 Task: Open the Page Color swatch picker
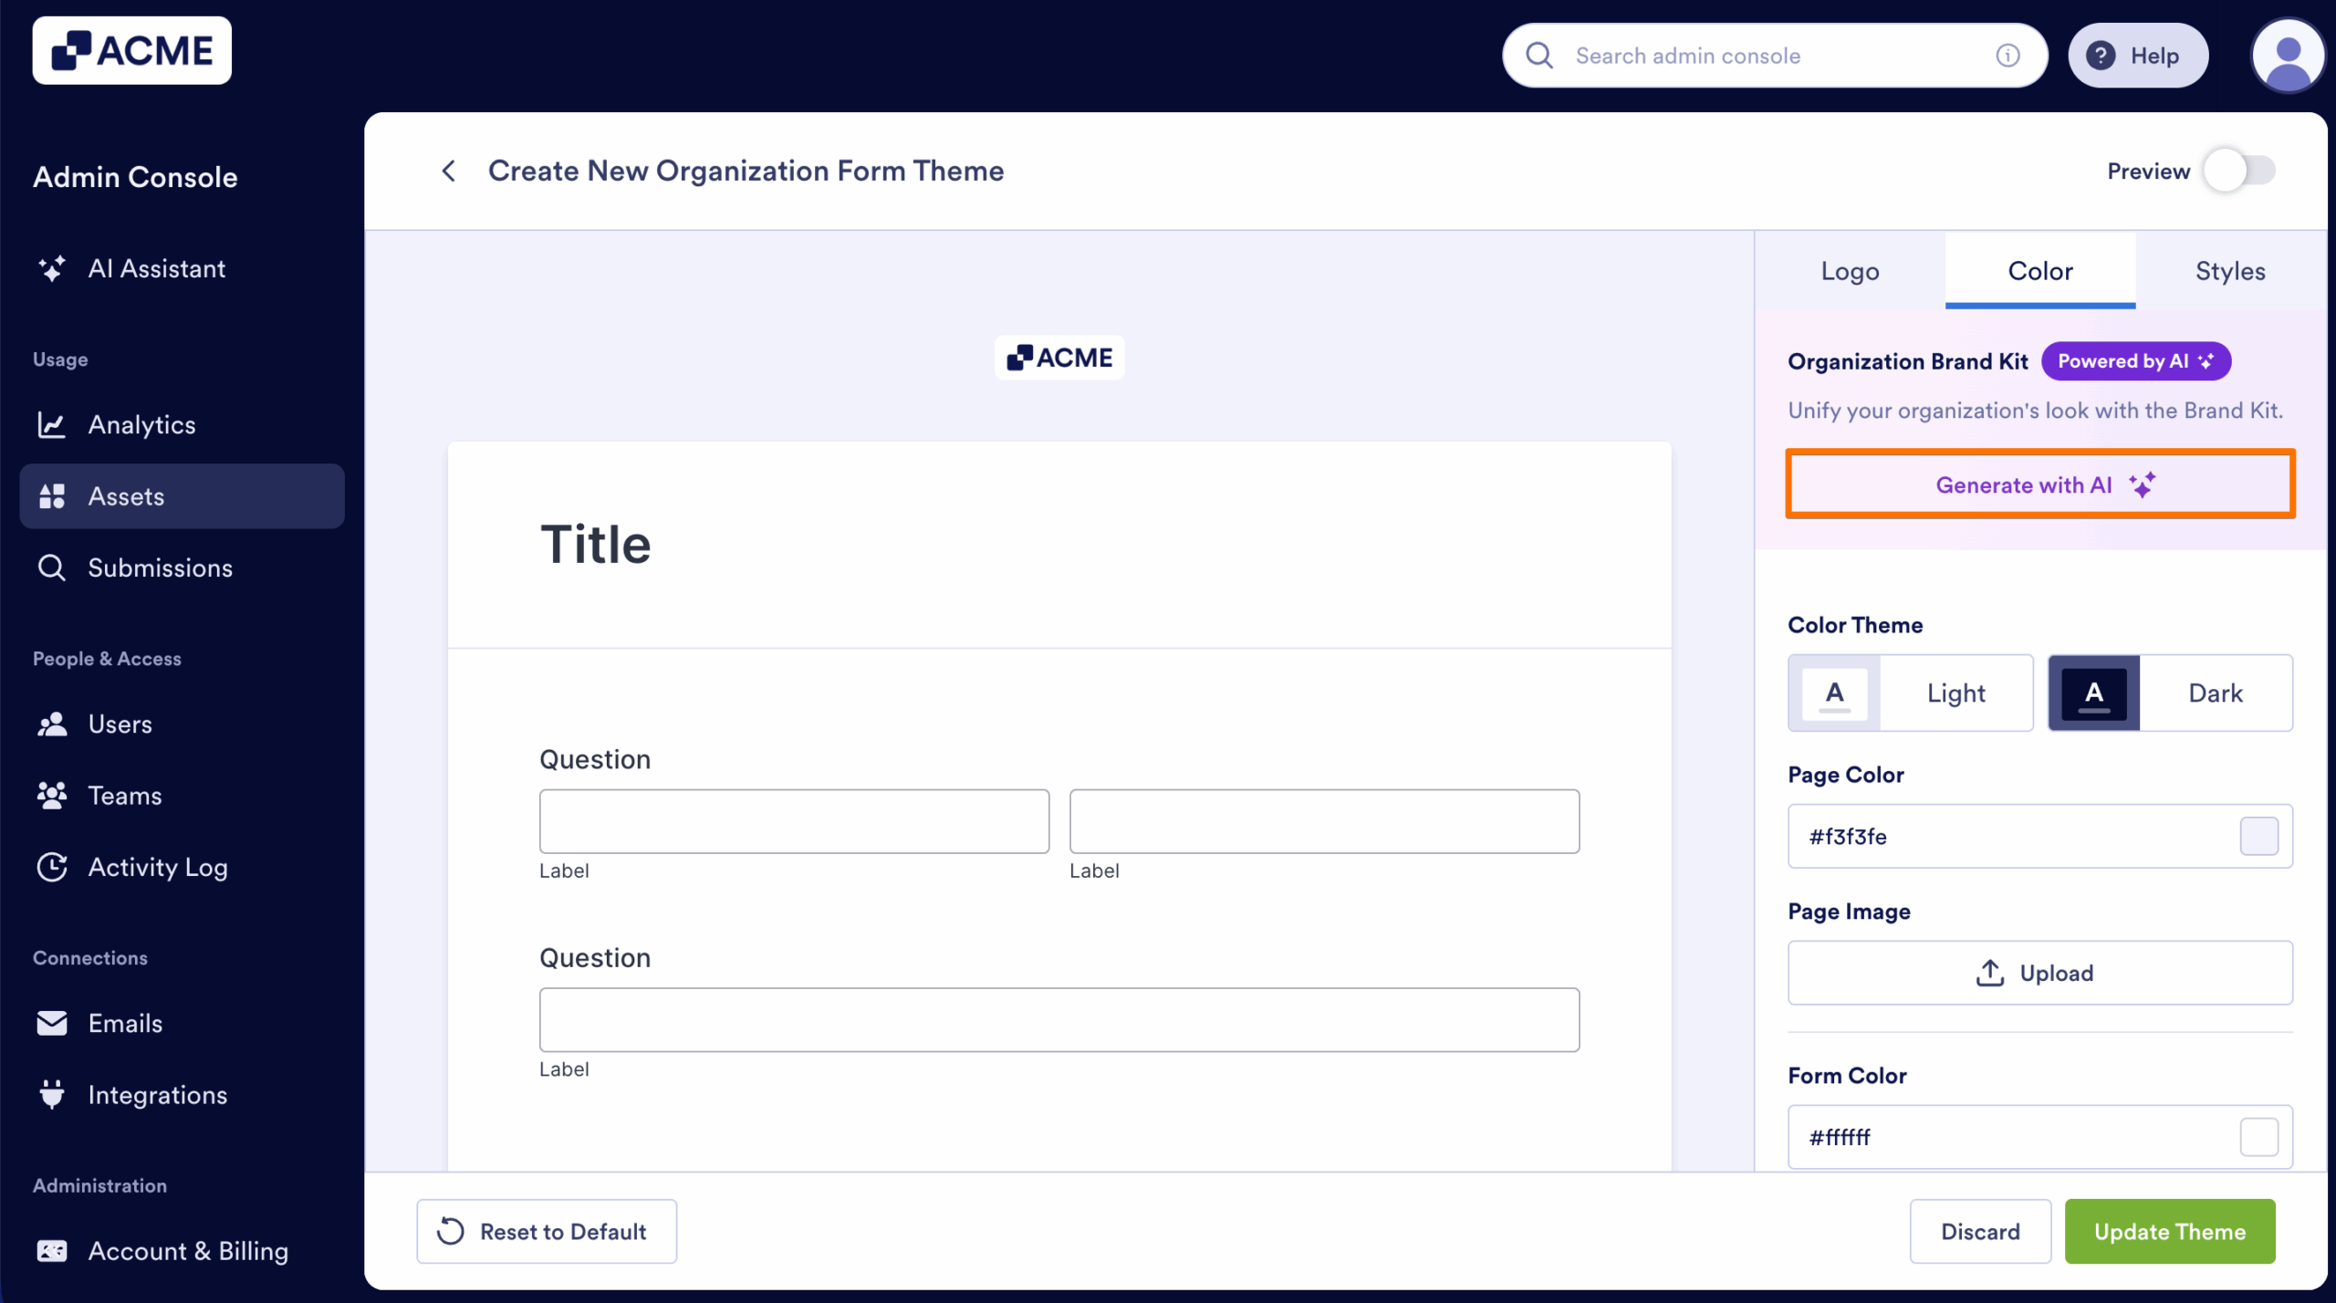[2259, 835]
